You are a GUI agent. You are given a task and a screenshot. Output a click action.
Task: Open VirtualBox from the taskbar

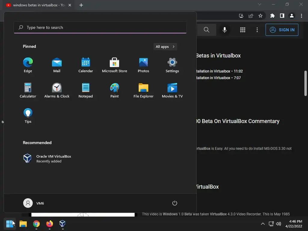tap(63, 223)
